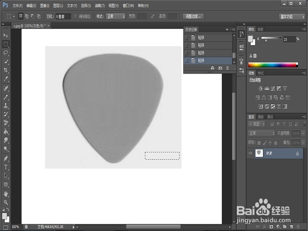The width and height of the screenshot is (308, 231).
Task: Toggle lock transparent pixels
Action: 259,143
